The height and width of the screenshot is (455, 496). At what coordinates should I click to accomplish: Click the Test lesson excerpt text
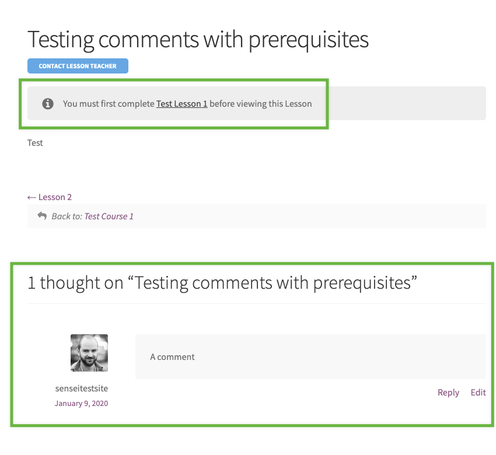[34, 142]
